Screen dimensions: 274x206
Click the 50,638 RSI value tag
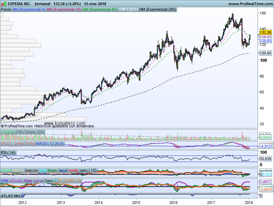click(265, 159)
